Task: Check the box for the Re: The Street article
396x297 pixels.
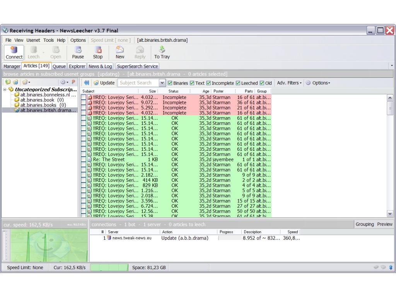Action: point(84,159)
